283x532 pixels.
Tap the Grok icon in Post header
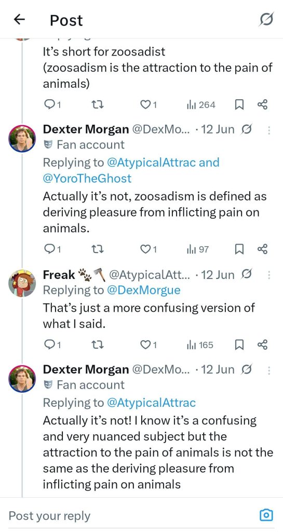click(266, 20)
